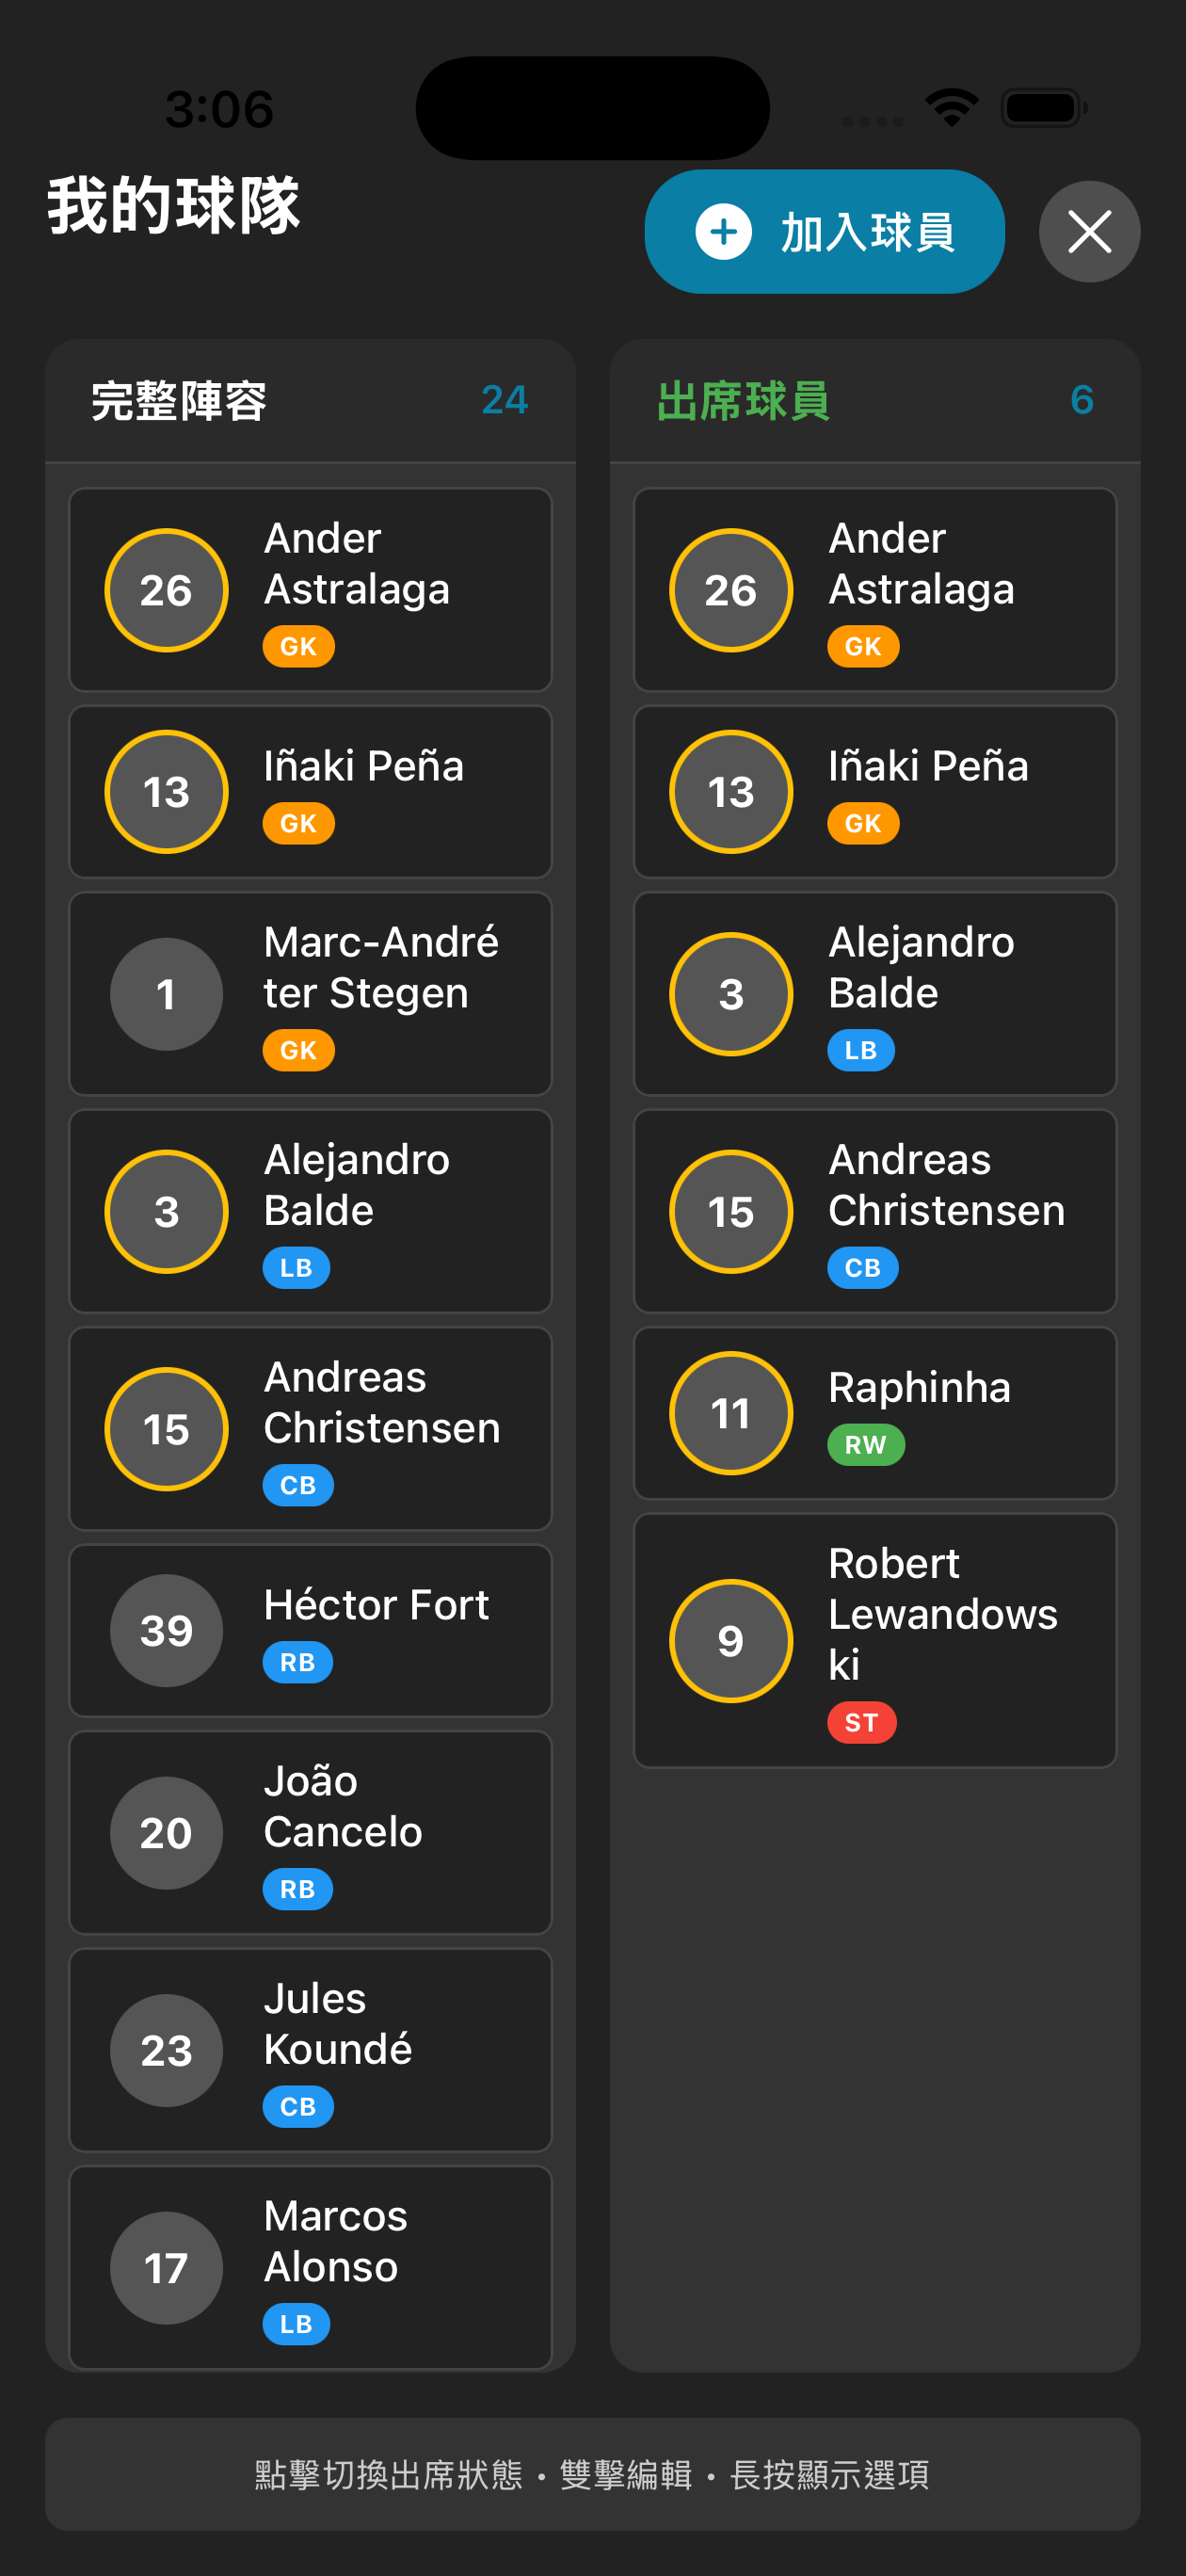Click the plus icon on 加入球員 button
Screen dimensions: 1186x2576
[x=723, y=231]
